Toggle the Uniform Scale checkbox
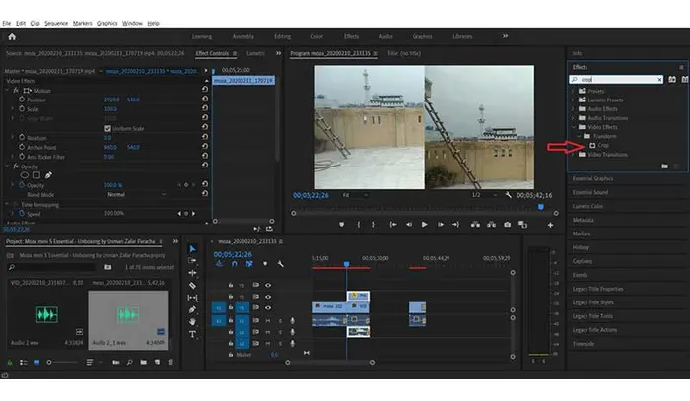 tap(107, 128)
